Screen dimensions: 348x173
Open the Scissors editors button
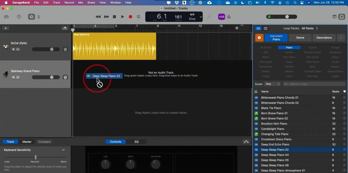click(x=39, y=17)
